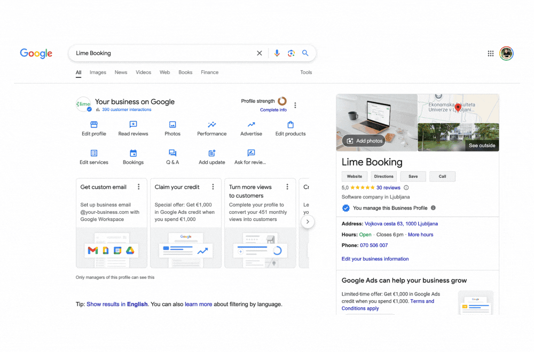This screenshot has height=352, width=534.
Task: Show next suggestion cards with arrow
Action: (x=308, y=222)
